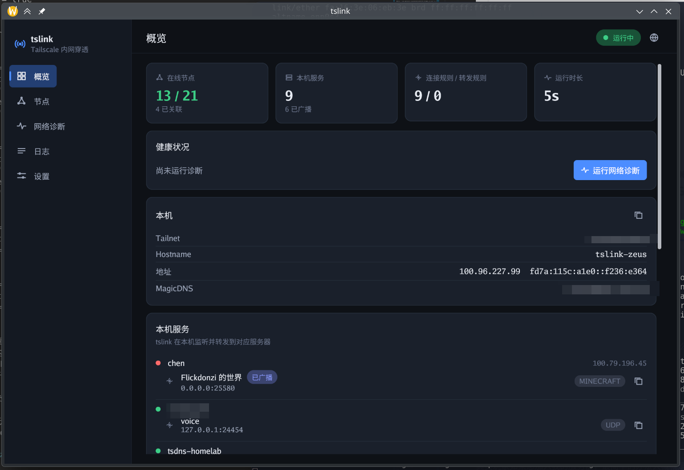Click the 运行网络诊断 button
Viewport: 684px width, 470px height.
pyautogui.click(x=610, y=170)
